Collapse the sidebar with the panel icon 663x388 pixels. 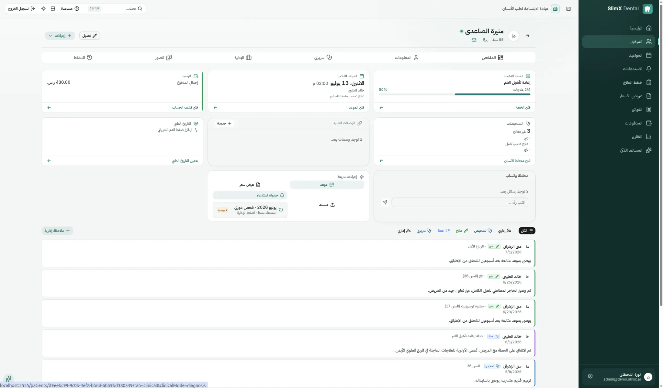(x=568, y=9)
